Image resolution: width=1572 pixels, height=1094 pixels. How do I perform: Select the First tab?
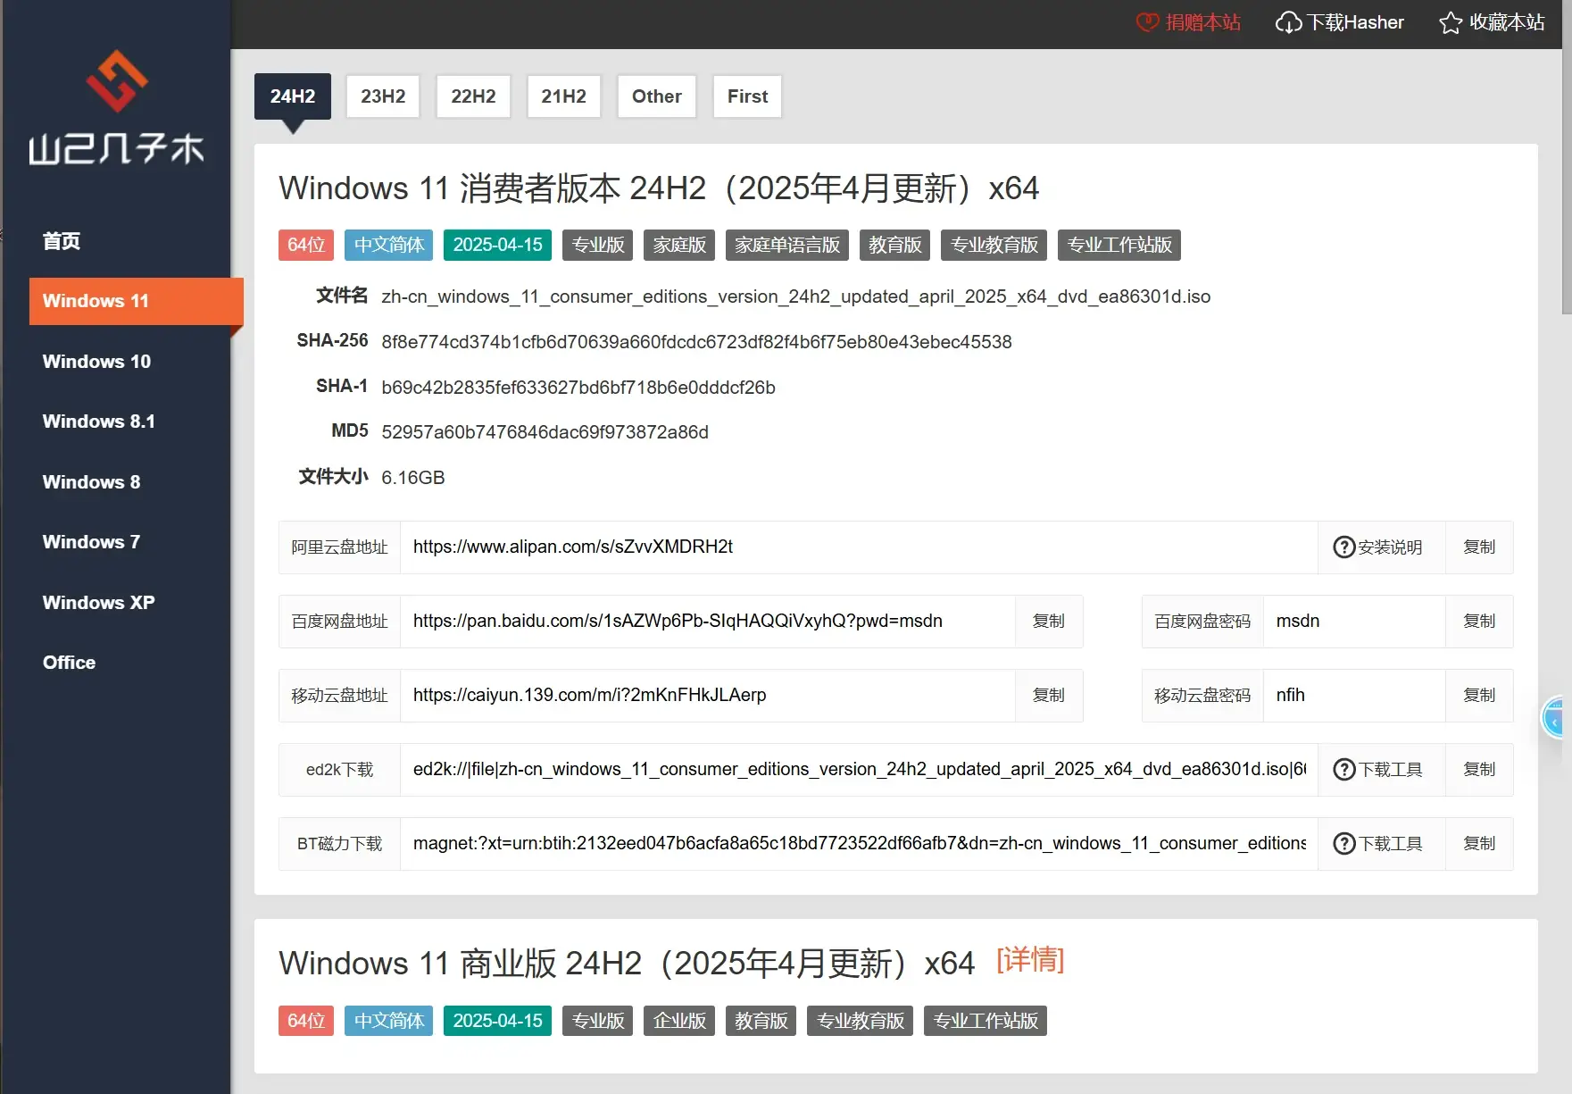(747, 96)
